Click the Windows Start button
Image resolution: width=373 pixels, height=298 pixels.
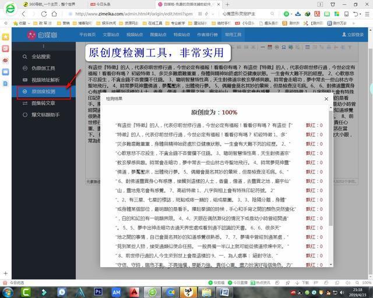pyautogui.click(x=8, y=291)
